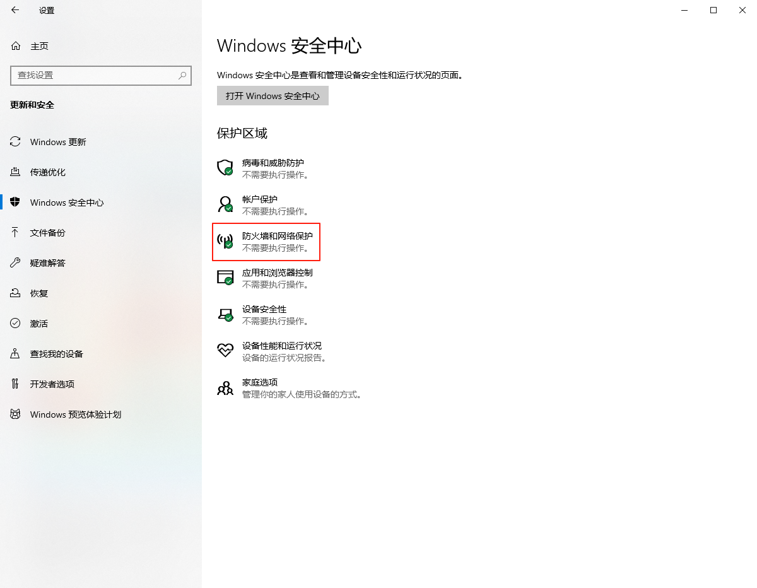This screenshot has width=757, height=588.
Task: Open 家庭选项 link
Action: pos(260,382)
